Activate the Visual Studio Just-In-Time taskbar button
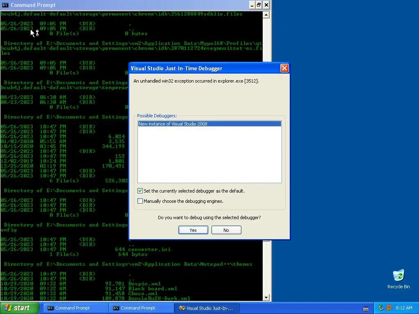The height and width of the screenshot is (314, 419). pyautogui.click(x=207, y=308)
